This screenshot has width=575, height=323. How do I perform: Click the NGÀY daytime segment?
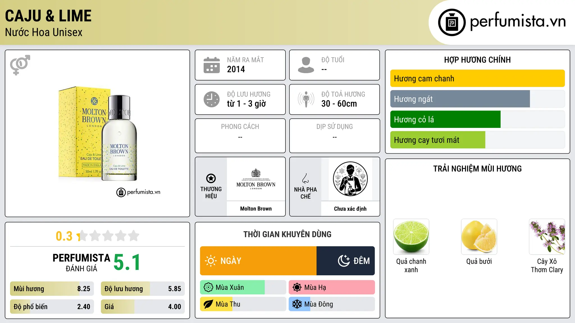coord(258,261)
